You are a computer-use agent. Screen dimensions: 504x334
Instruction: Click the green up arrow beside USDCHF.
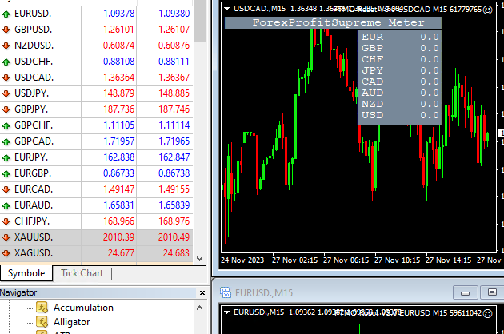[x=6, y=62]
